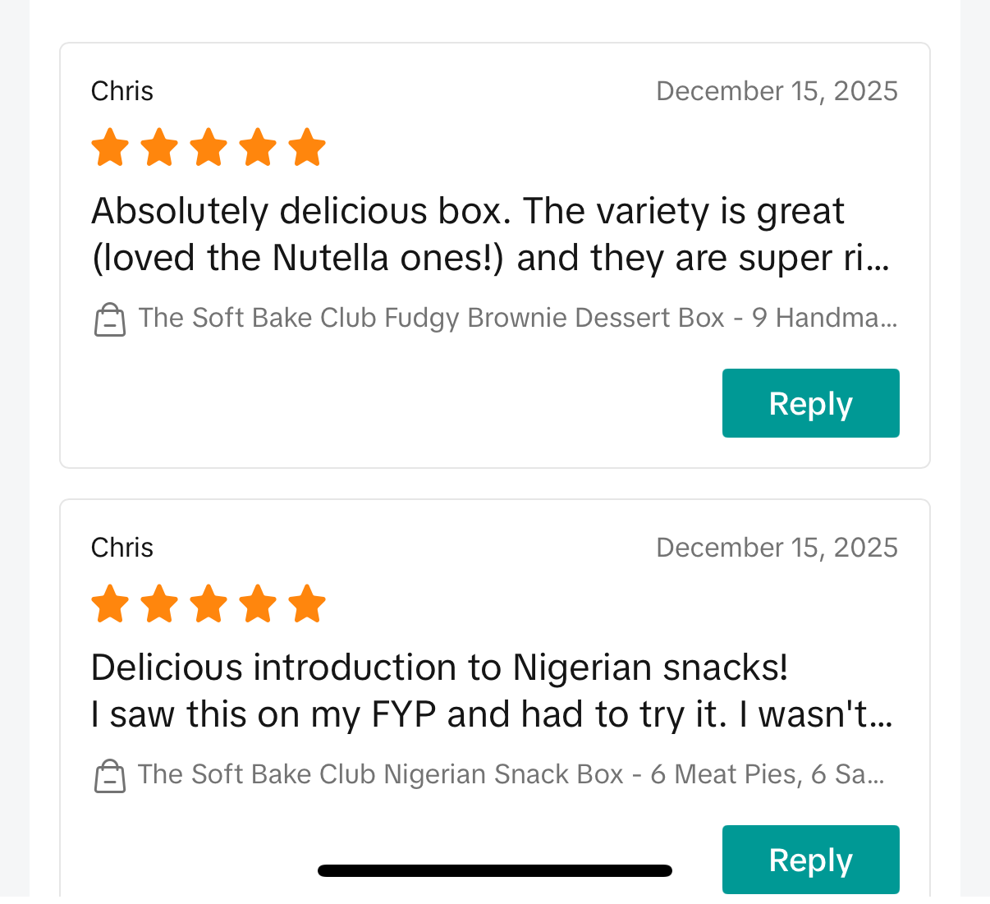The height and width of the screenshot is (904, 990).
Task: Expand the 'Delicious introduction to Nigerian snacks' review text
Action: click(491, 691)
